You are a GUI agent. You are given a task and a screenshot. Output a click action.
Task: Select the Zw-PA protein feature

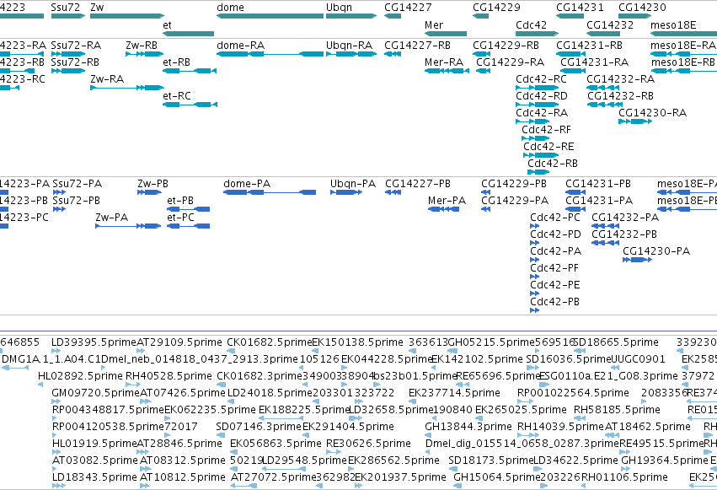coord(128,226)
